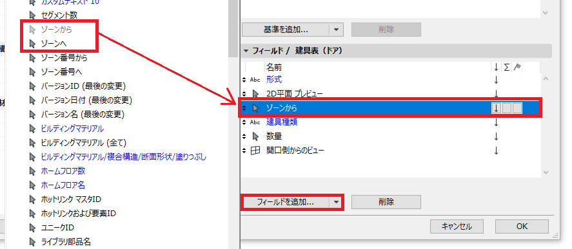
Task: Select the highlighted ゾーンから field row
Action: [390, 107]
